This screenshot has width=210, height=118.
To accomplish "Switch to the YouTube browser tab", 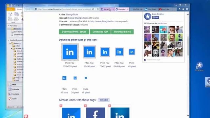I will pos(166,10).
